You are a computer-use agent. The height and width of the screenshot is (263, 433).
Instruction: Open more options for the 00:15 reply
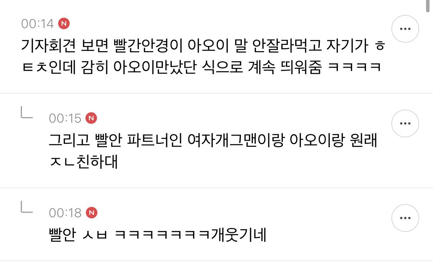pyautogui.click(x=405, y=123)
